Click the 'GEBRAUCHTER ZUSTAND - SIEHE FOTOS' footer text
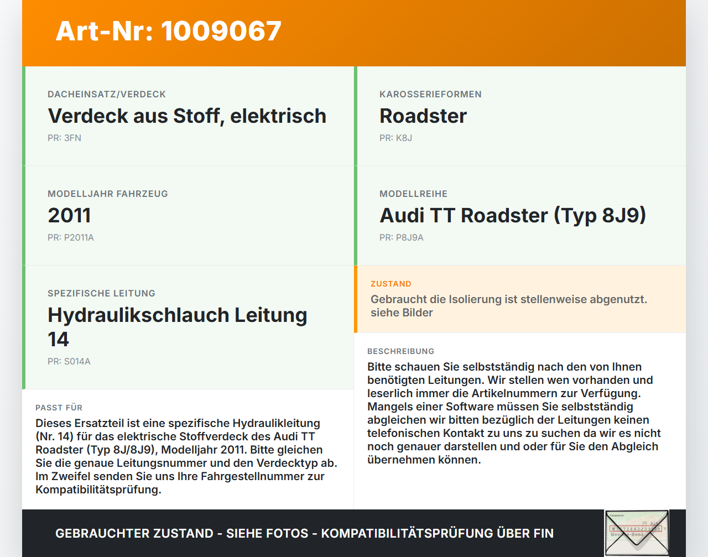 [304, 533]
